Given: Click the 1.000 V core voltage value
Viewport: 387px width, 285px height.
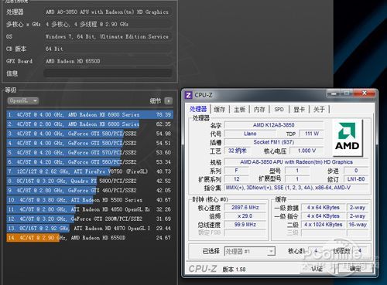Looking at the screenshot, I should pyautogui.click(x=307, y=151).
